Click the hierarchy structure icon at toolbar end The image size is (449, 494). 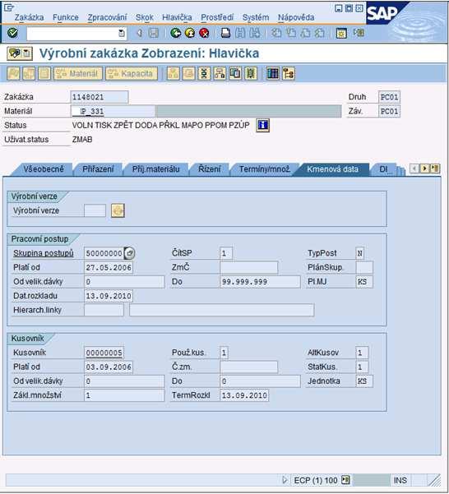click(289, 73)
